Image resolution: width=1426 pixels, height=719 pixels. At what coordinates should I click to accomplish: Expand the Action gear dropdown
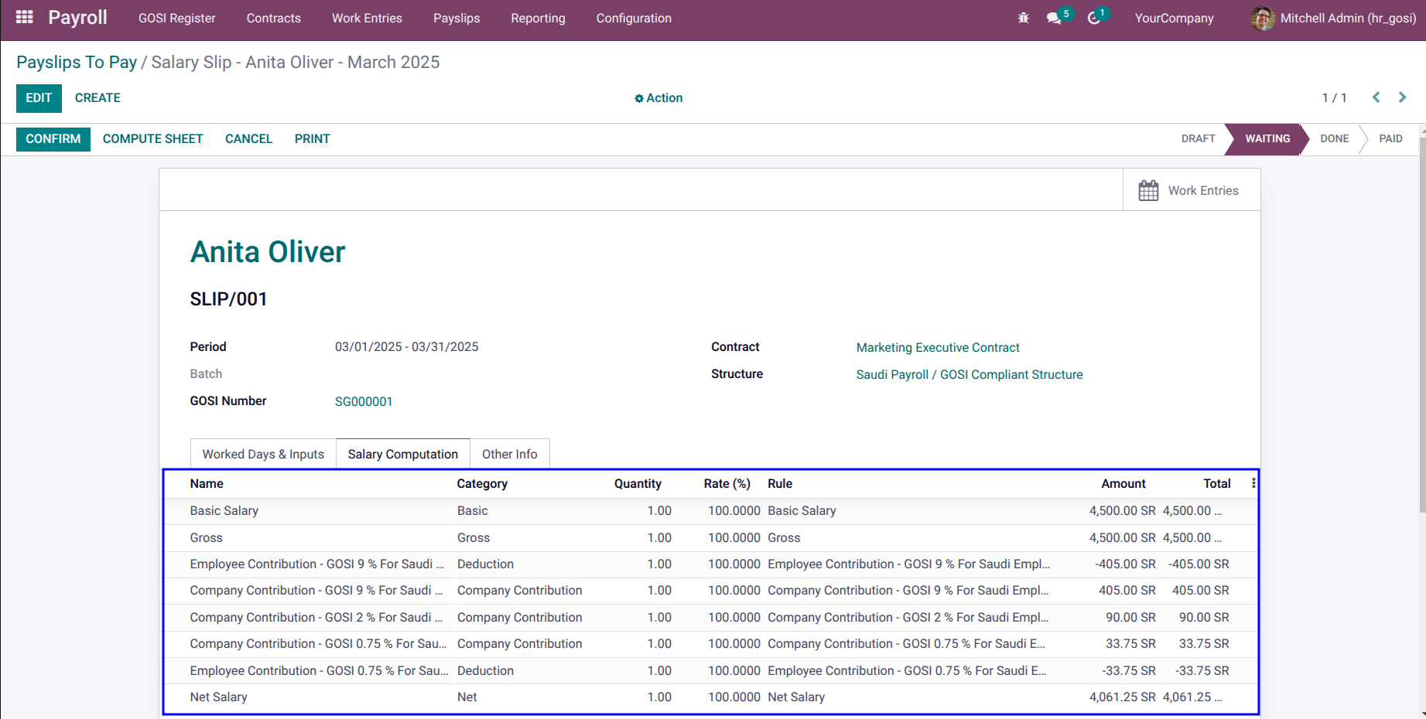pyautogui.click(x=658, y=98)
